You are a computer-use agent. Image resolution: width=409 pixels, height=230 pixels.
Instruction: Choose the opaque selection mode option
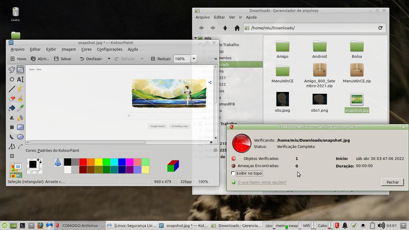(x=16, y=167)
